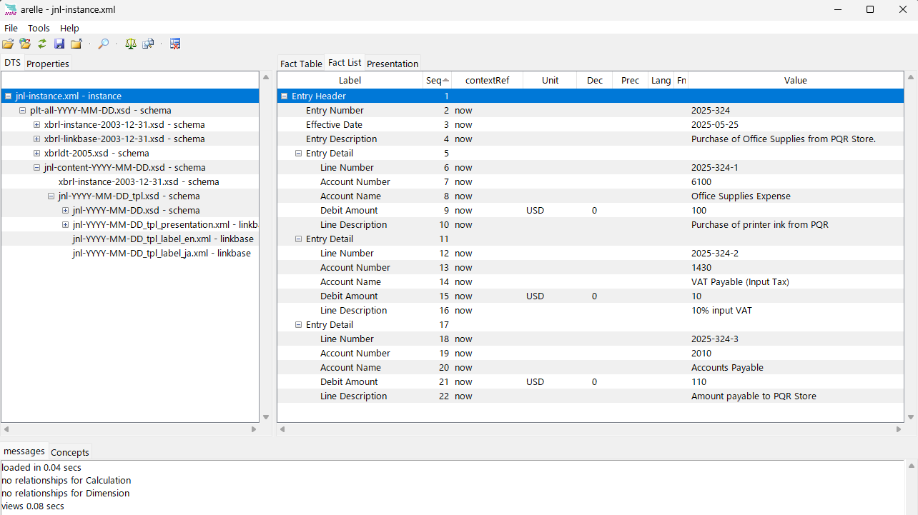Select the messages tab
The image size is (918, 515).
(24, 451)
